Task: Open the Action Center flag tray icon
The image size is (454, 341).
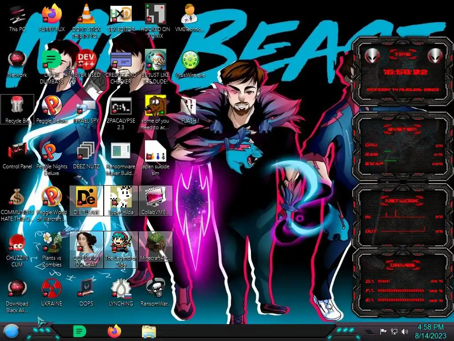Action: (x=384, y=331)
